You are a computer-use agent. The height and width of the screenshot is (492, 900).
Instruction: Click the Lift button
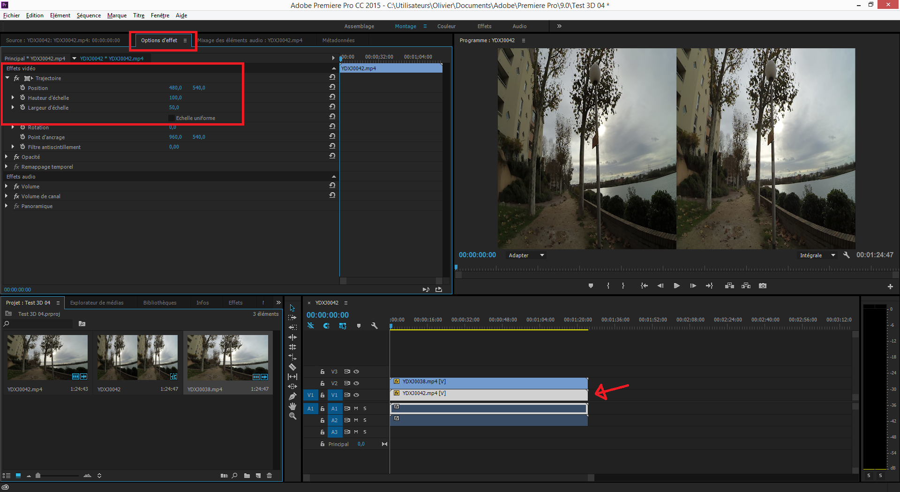[x=729, y=286]
